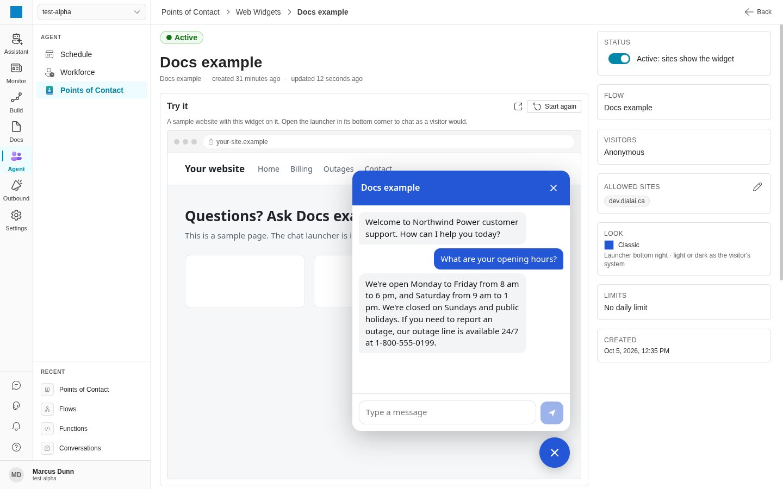
Task: Navigate to Points of Contact breadcrumb
Action: [190, 12]
